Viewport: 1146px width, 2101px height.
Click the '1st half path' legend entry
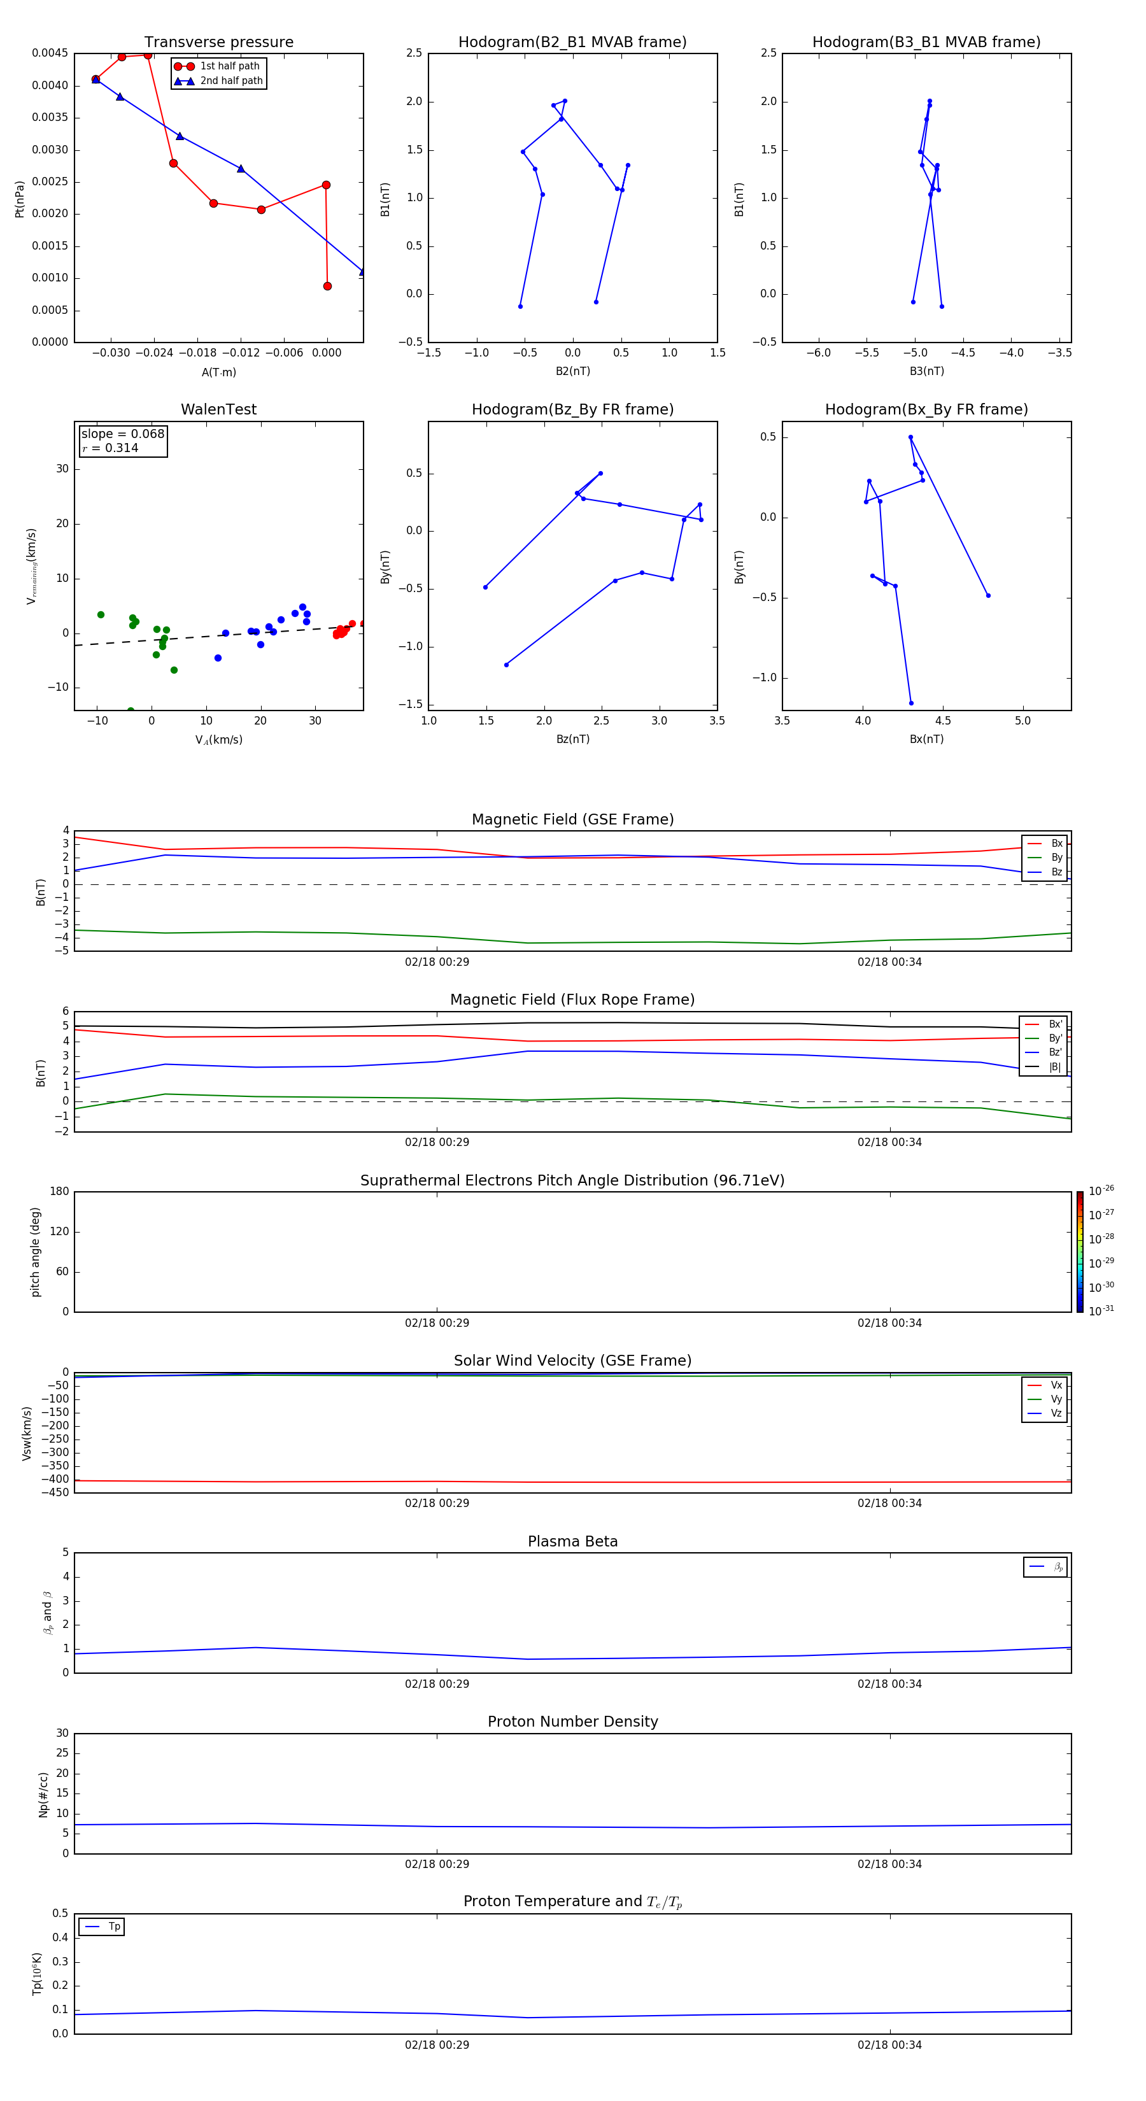(x=217, y=66)
